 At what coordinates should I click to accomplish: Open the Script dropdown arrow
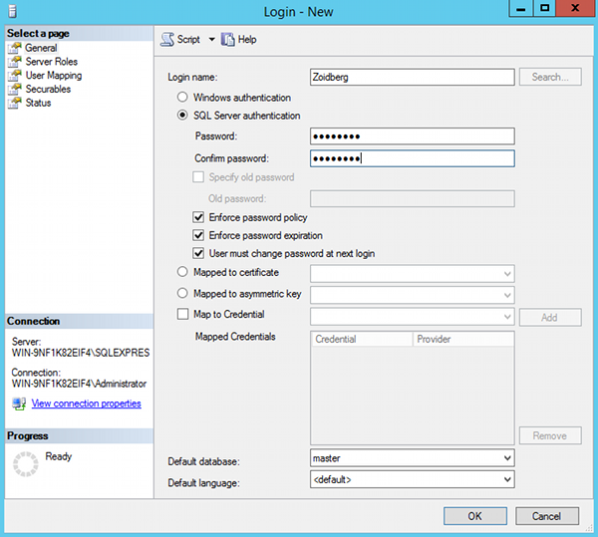click(x=211, y=39)
